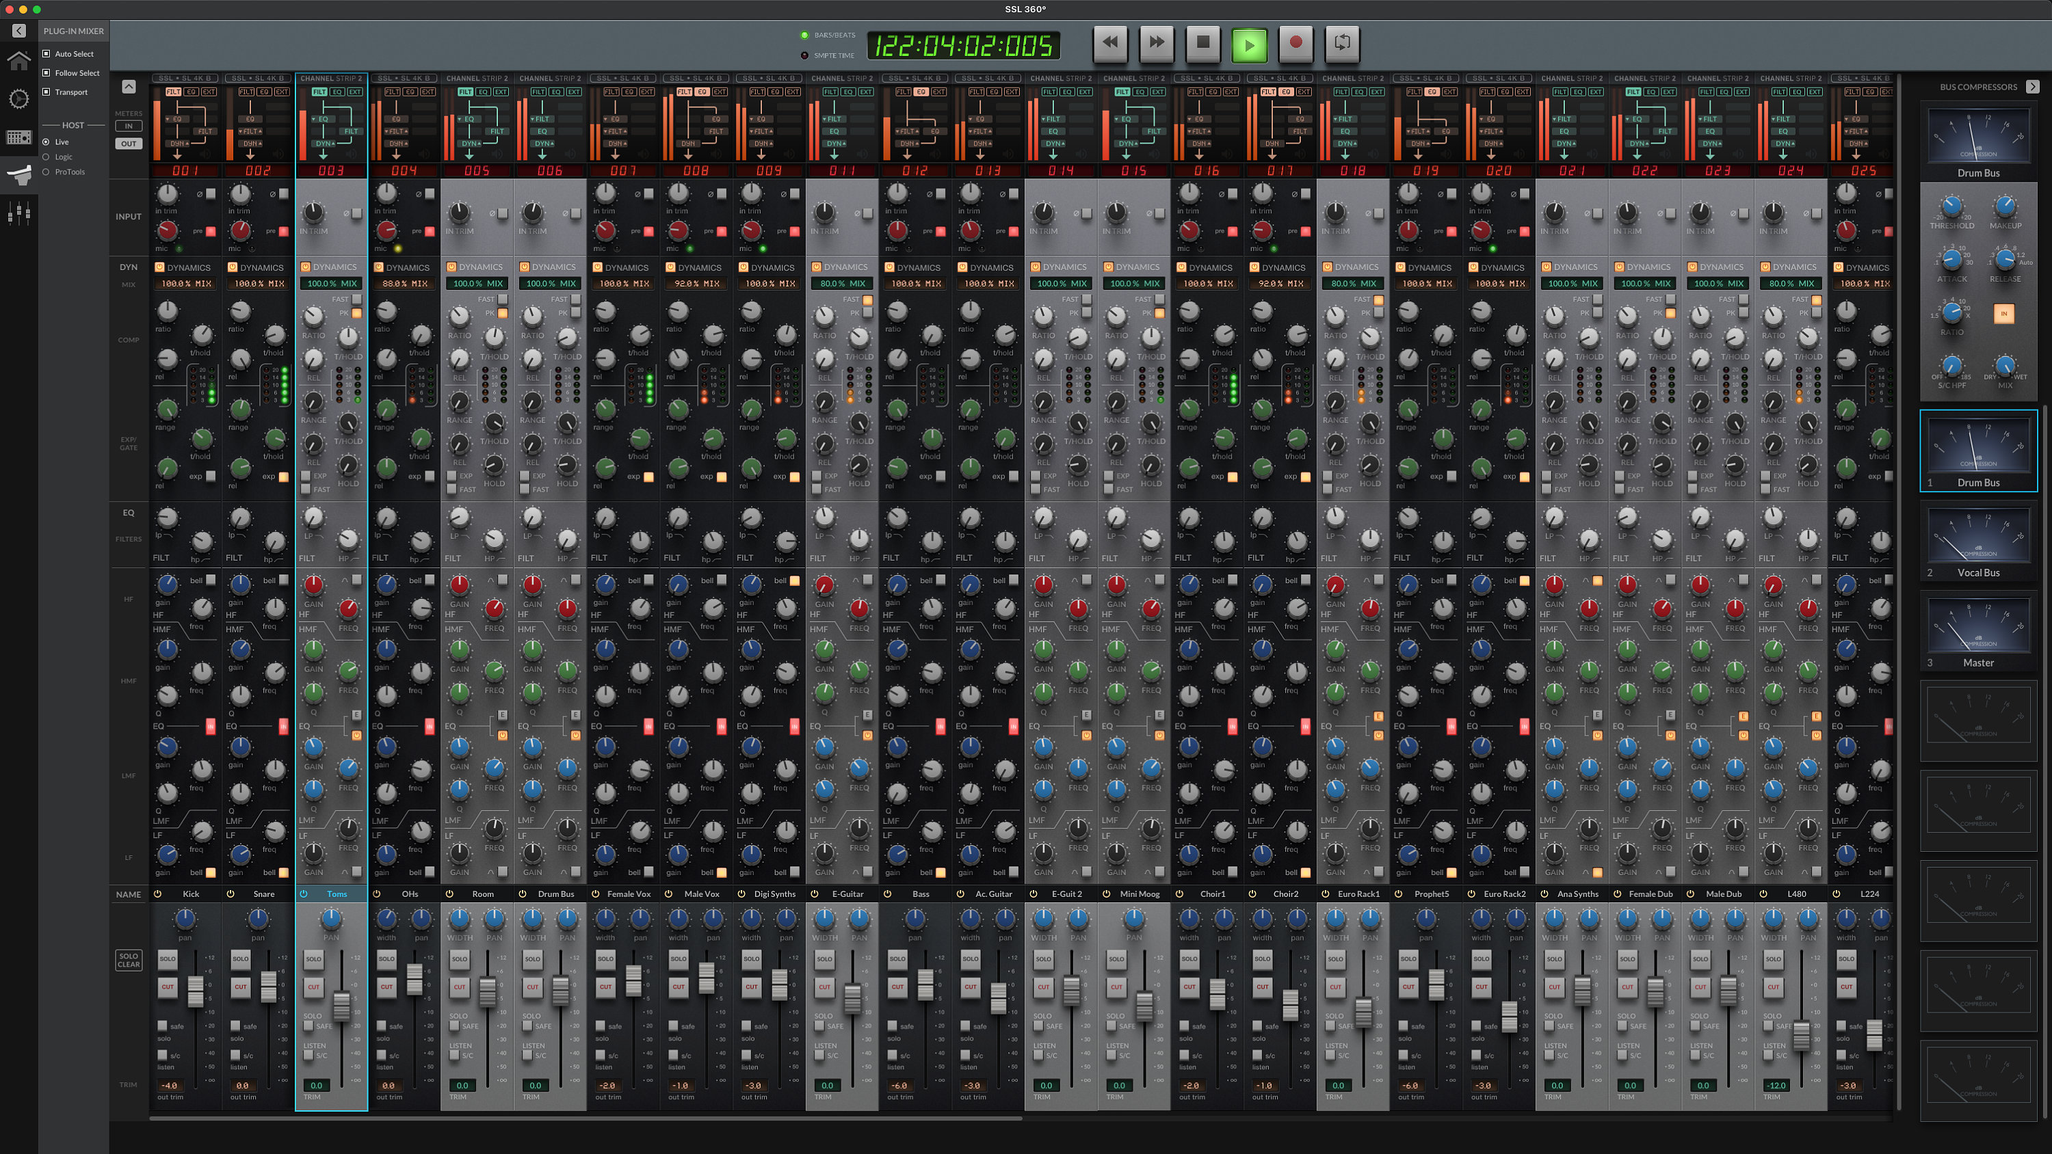2052x1154 pixels.
Task: Toggle the loop cycle button
Action: point(1341,42)
